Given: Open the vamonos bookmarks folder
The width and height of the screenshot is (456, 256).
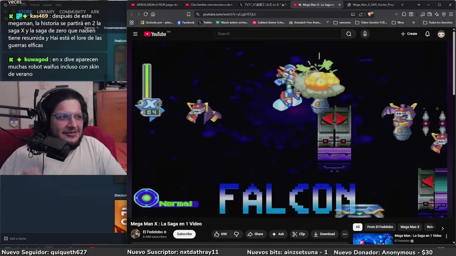Looking at the screenshot, I should [x=342, y=22].
